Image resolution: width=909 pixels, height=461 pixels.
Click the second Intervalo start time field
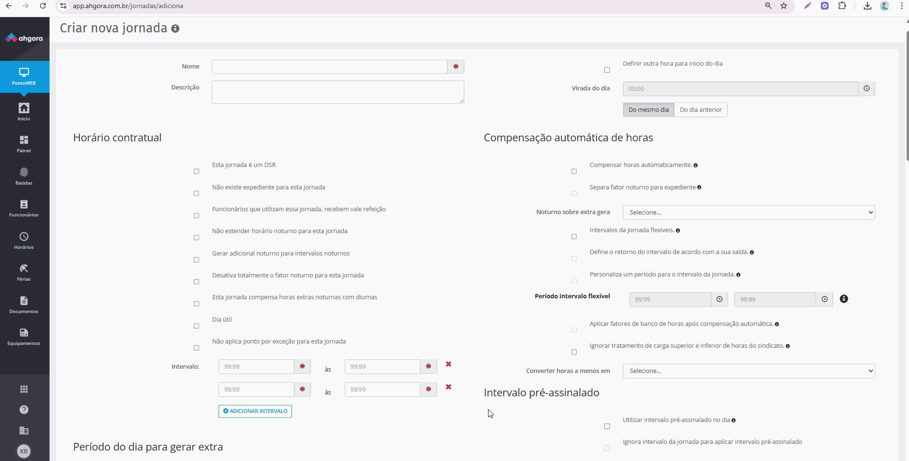[x=256, y=389]
